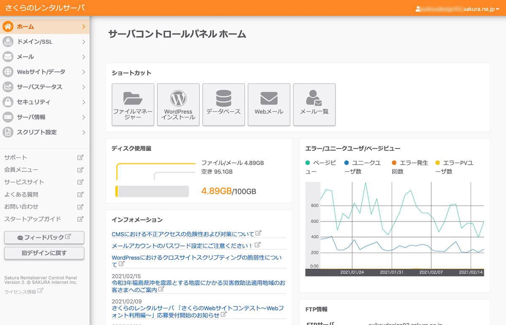Toggle ページビュー legend green dot
This screenshot has height=325, width=506.
[308, 163]
